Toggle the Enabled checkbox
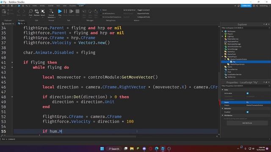Viewport: 271px width, 152px height. tap(247, 112)
